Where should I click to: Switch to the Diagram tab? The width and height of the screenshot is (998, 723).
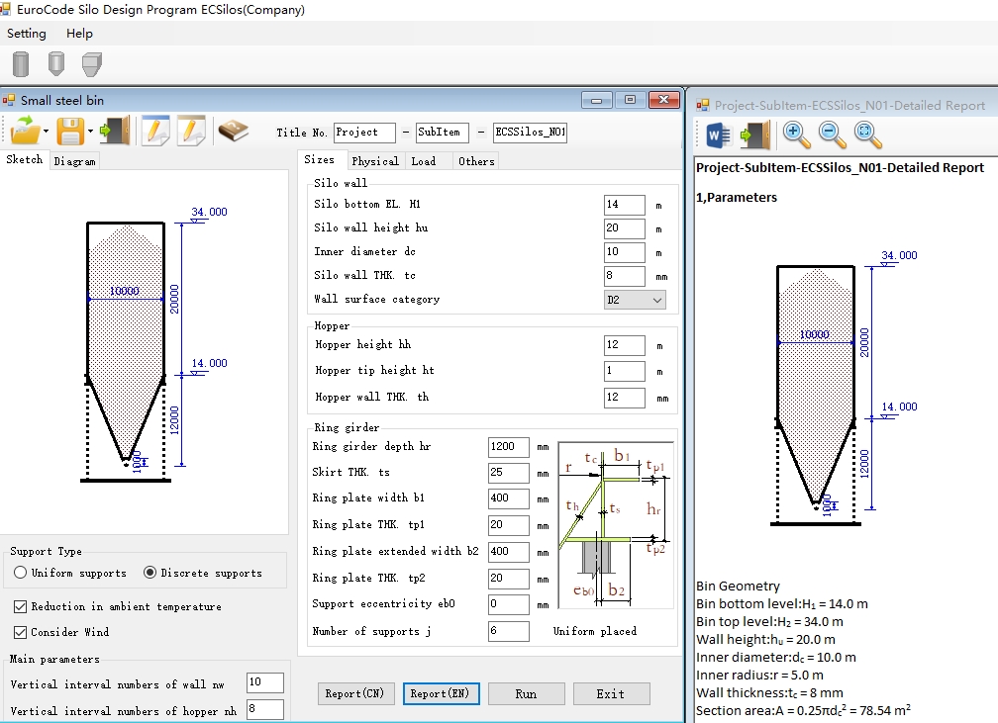74,161
